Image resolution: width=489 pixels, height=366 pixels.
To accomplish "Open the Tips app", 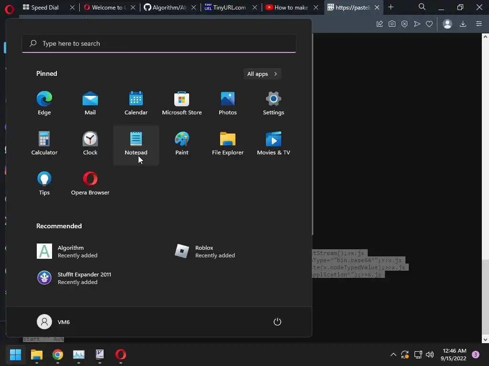I will pos(44,183).
